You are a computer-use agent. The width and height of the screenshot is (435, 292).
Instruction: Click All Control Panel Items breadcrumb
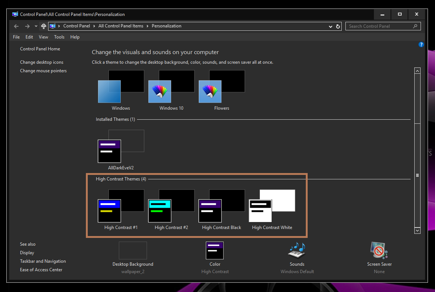(121, 26)
